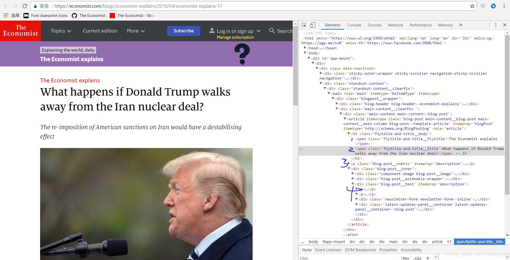Switch to the Console tab
The image size is (510, 260).
coord(354,25)
